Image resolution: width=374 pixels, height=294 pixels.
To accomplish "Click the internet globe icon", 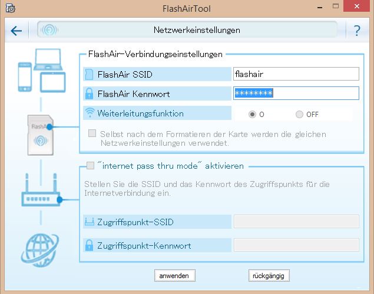I will [39, 248].
